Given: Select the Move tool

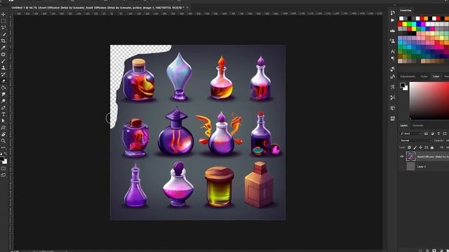Looking at the screenshot, I should point(4,14).
